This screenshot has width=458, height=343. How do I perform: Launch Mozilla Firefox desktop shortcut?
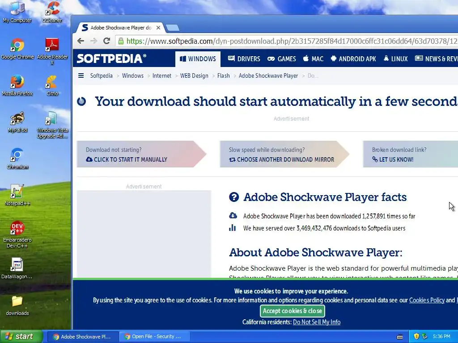(x=17, y=85)
